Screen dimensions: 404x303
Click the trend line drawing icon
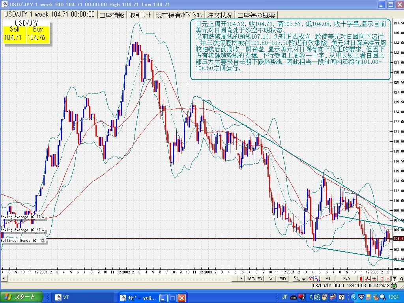311,279
